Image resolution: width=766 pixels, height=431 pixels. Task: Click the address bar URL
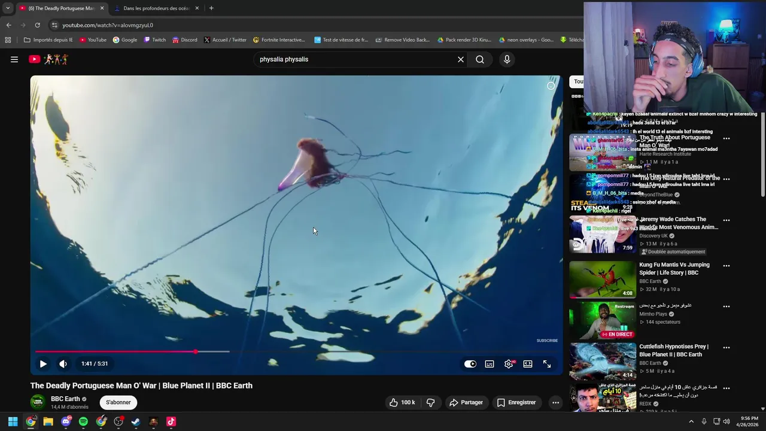(108, 25)
